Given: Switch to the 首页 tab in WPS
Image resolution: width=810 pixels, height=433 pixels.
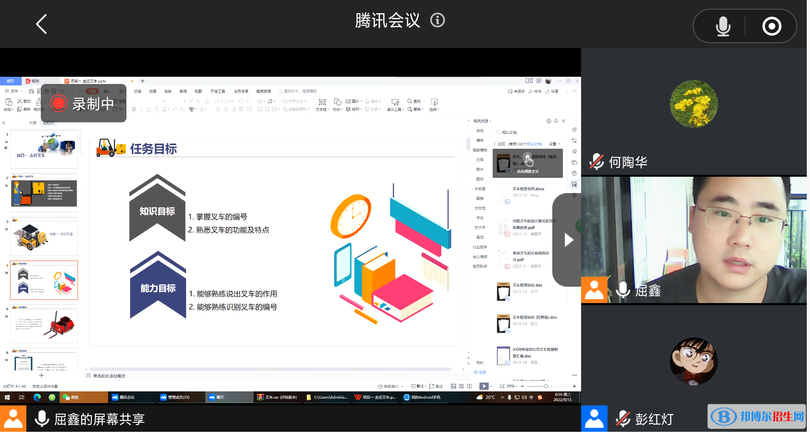Looking at the screenshot, I should 10,81.
